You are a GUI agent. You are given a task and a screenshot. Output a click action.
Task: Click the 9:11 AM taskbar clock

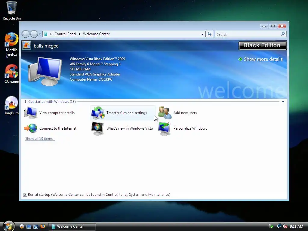pyautogui.click(x=296, y=226)
